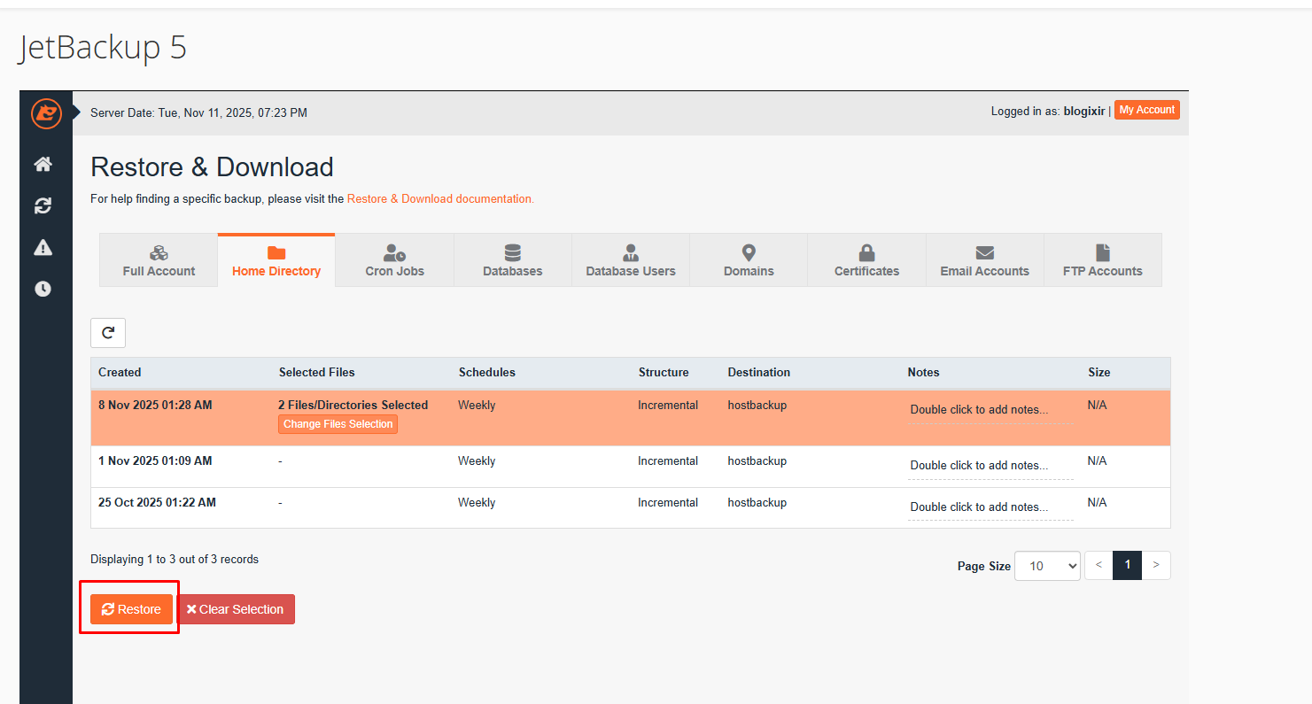Expand the Page Size dropdown
The width and height of the screenshot is (1312, 704).
(x=1046, y=566)
